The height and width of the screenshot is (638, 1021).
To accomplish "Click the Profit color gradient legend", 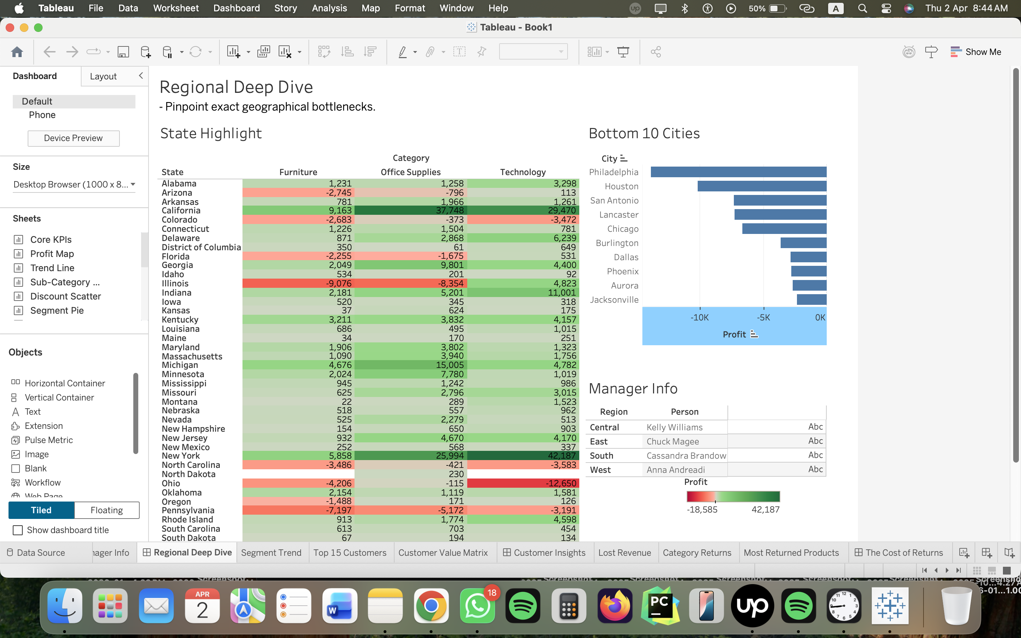I will click(x=733, y=496).
